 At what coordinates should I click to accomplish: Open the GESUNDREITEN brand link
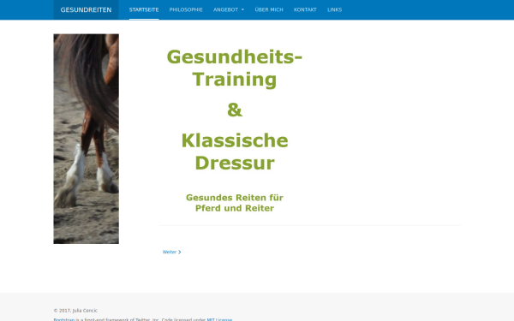(x=86, y=9)
